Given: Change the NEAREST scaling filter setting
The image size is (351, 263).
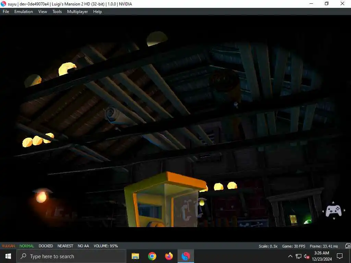Looking at the screenshot, I should coord(65,246).
